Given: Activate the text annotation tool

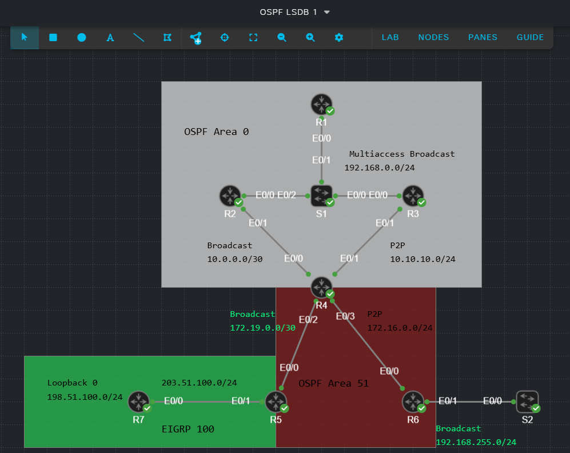Looking at the screenshot, I should tap(110, 38).
